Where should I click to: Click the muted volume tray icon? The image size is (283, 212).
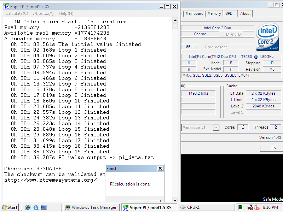[x=257, y=207]
